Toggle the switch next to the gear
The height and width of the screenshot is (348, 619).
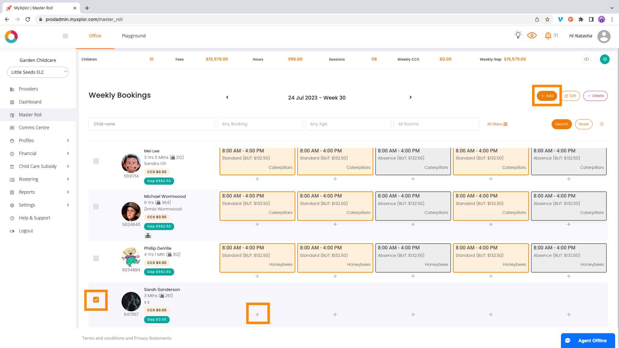click(x=586, y=59)
